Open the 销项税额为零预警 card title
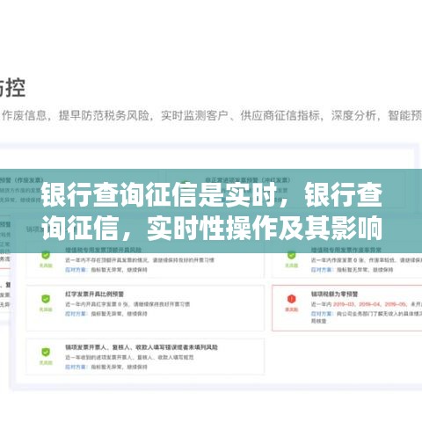This screenshot has height=422, width=422. click(334, 294)
